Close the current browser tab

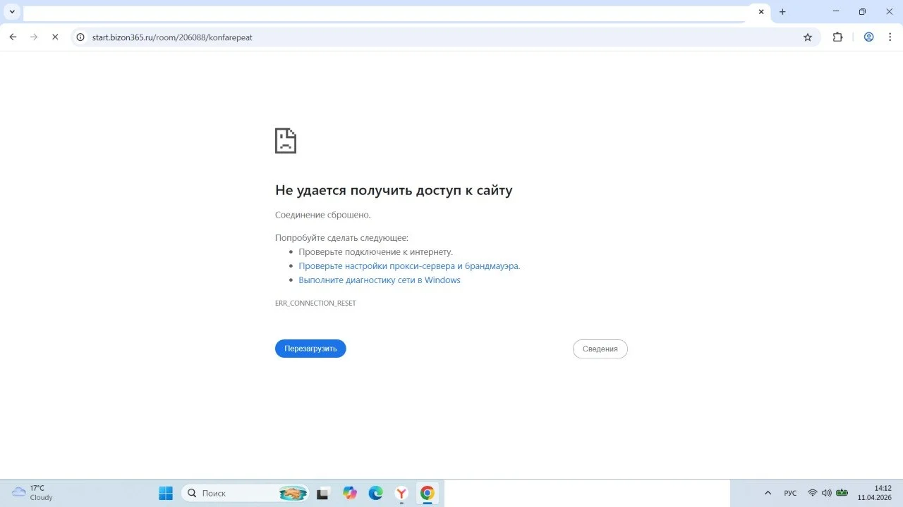click(761, 12)
